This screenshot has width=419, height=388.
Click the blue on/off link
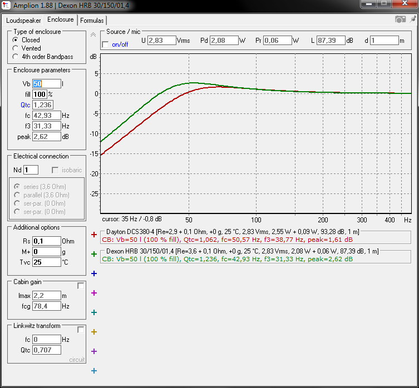click(x=120, y=44)
